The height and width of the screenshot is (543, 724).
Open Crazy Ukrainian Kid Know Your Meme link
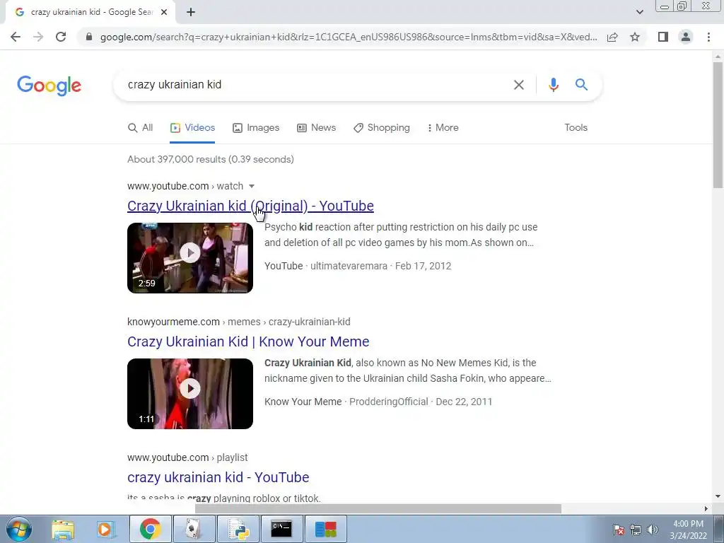(248, 341)
